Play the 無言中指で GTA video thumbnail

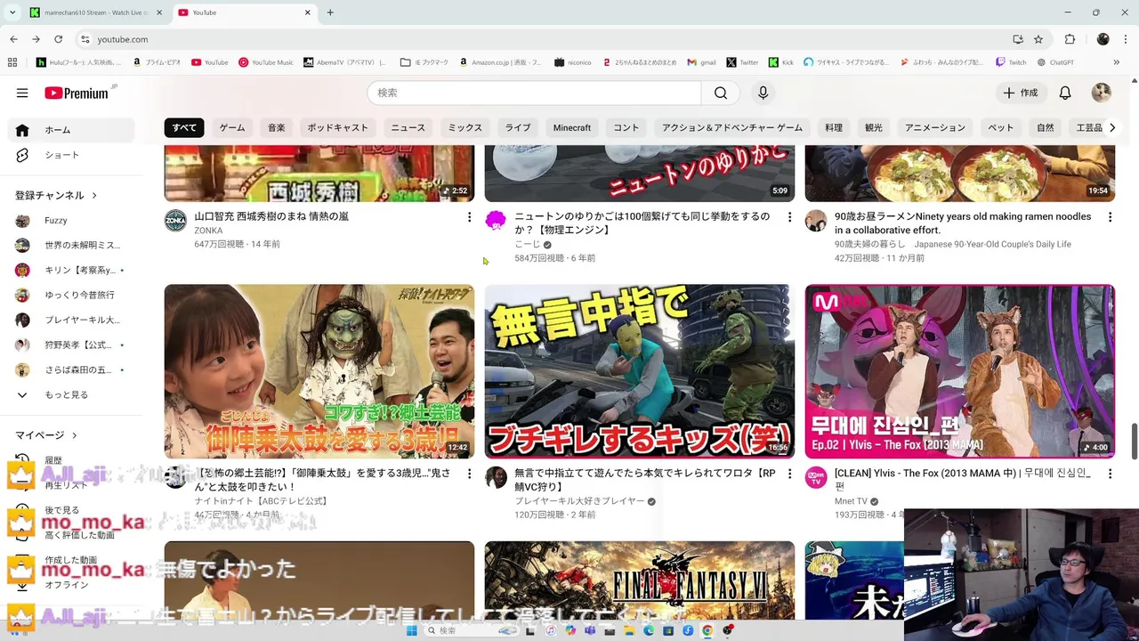(x=640, y=371)
